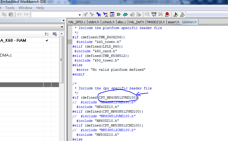228x141 pixels.
Task: Click the Redo arrow icon
Action: (x=26, y=15)
